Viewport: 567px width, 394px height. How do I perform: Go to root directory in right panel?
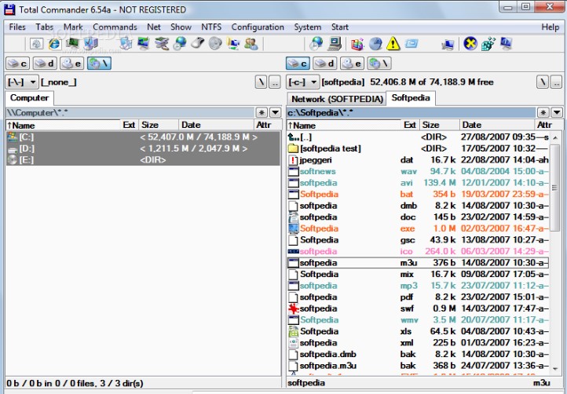543,82
